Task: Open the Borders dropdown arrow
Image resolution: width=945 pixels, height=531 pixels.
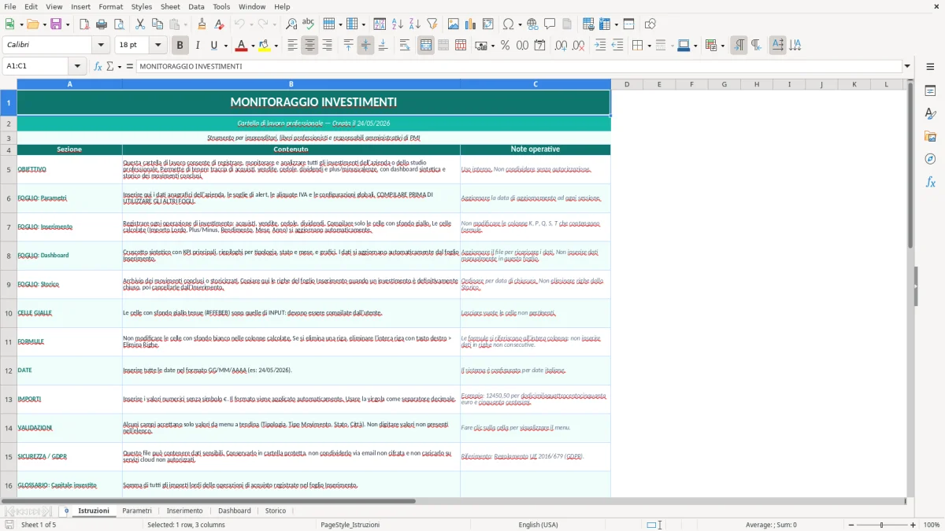Action: 649,46
